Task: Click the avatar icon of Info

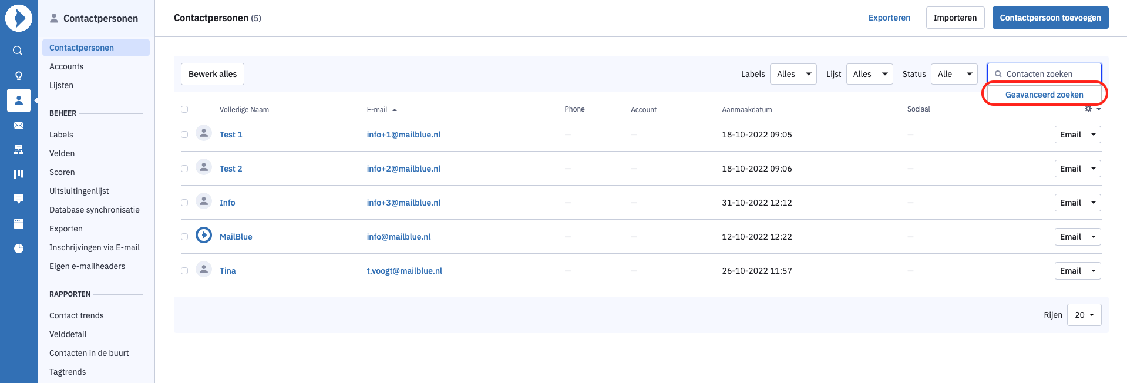Action: 204,201
